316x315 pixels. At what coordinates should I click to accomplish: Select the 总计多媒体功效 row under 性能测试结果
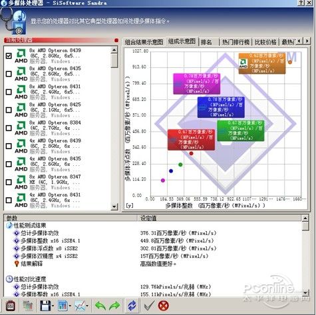pos(153,233)
